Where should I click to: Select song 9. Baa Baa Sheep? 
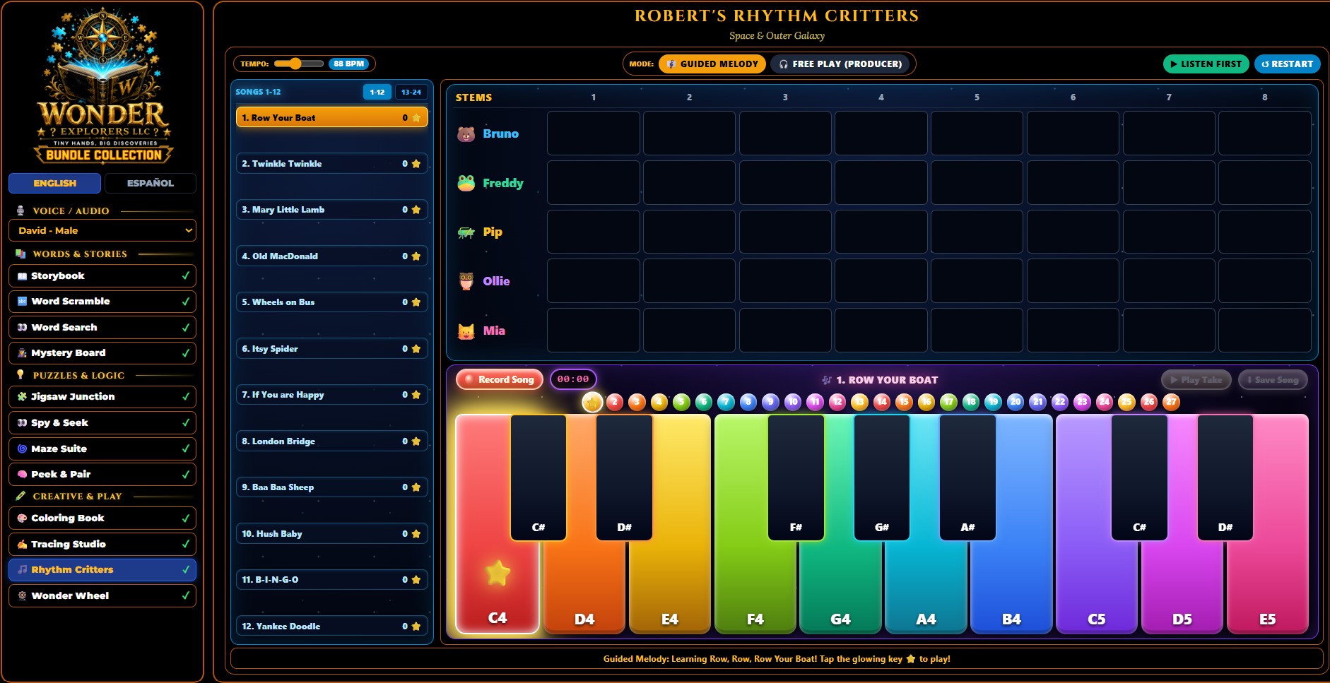point(332,487)
